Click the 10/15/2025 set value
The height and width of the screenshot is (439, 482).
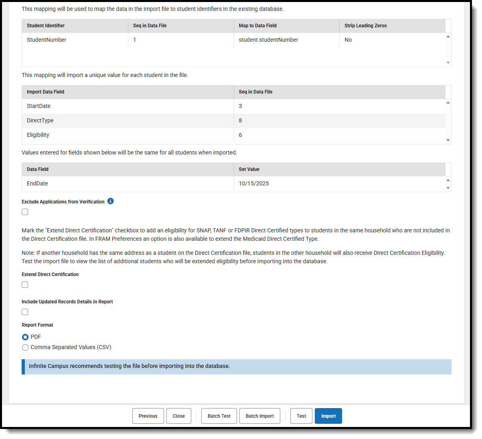[254, 183]
